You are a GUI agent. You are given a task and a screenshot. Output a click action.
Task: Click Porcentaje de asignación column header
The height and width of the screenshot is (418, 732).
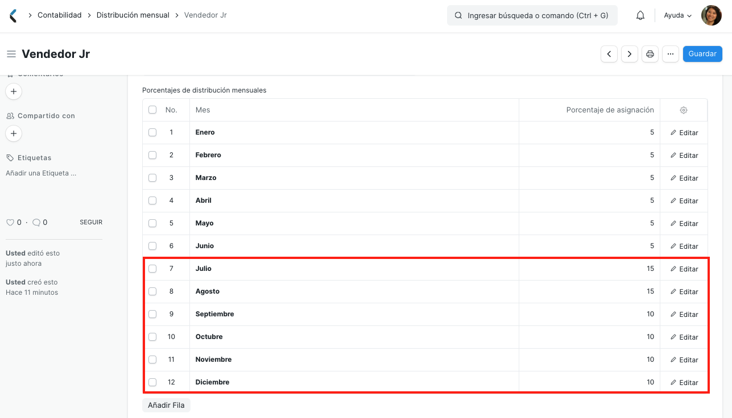[589, 110]
